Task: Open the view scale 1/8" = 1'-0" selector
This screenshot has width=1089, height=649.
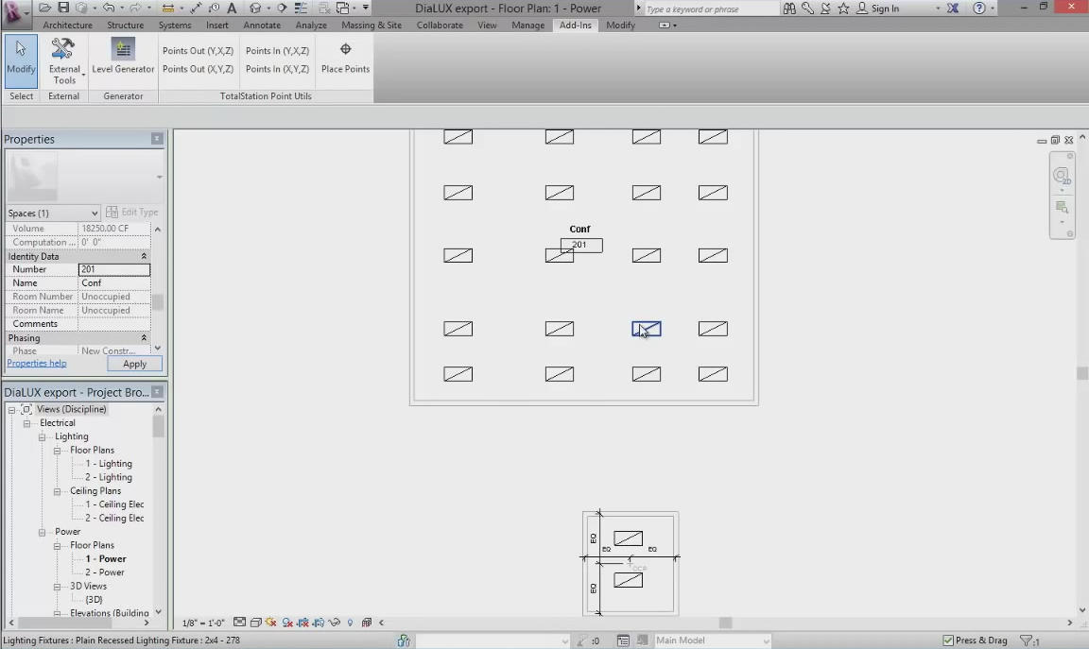Action: 203,623
